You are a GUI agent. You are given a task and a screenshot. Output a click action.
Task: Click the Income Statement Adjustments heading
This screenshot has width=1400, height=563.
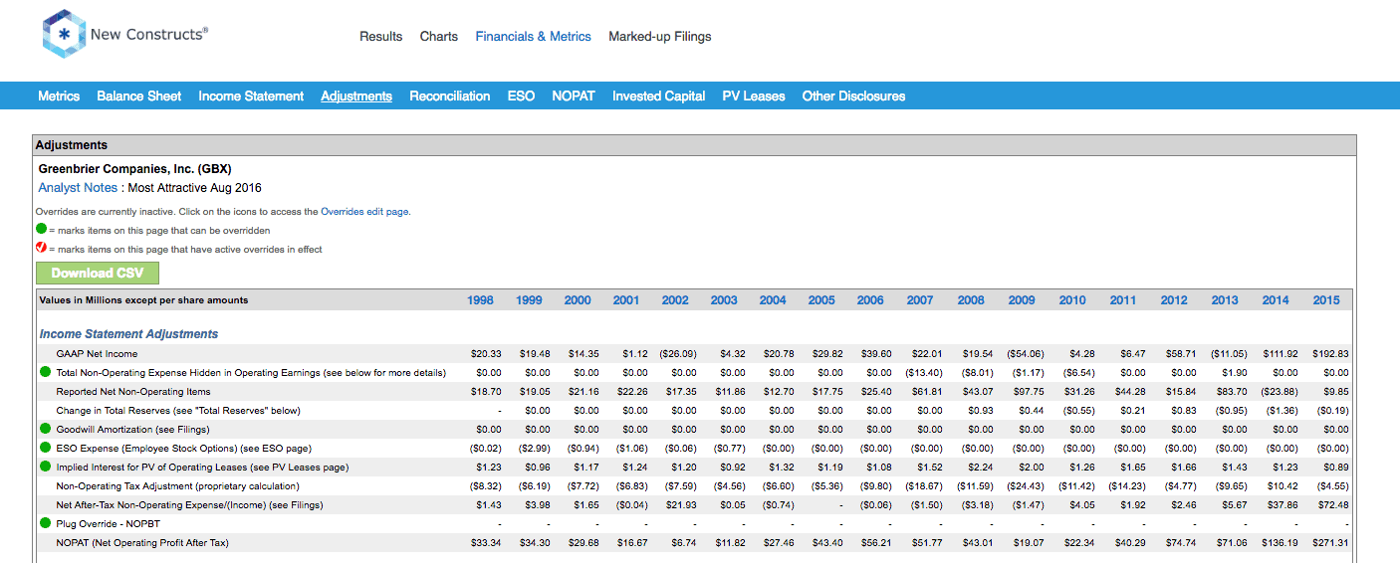(128, 334)
